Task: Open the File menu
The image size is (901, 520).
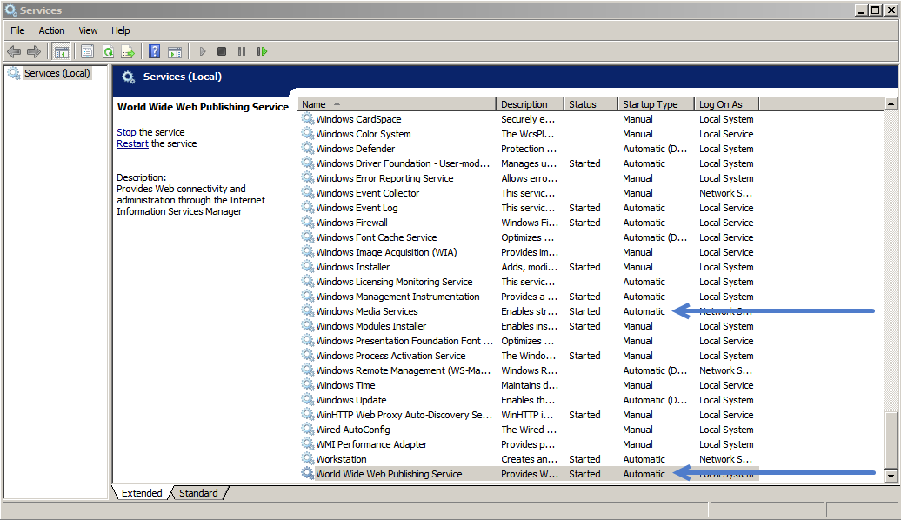Action: 17,30
